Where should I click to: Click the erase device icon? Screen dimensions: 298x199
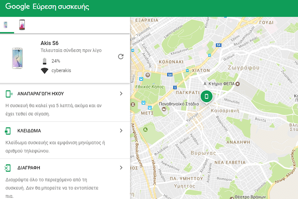point(8,168)
